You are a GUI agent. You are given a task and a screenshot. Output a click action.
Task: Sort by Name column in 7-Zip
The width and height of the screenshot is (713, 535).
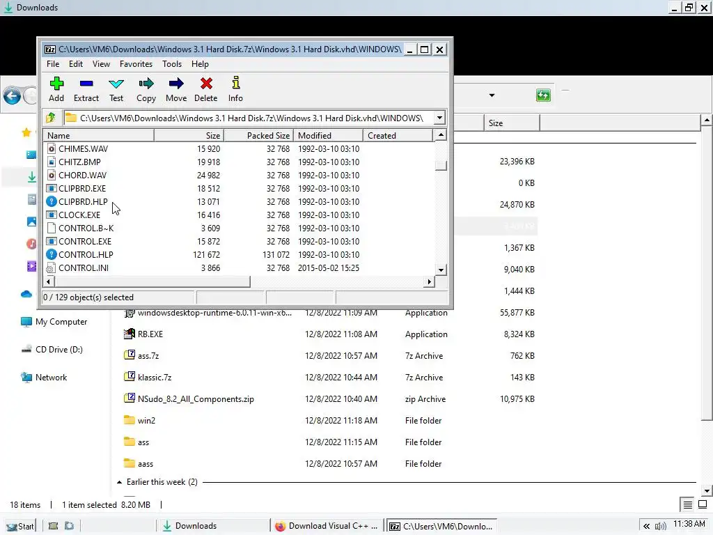point(99,136)
